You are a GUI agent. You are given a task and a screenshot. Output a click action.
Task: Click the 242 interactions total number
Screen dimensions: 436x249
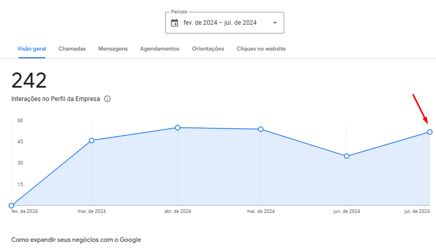coord(29,80)
